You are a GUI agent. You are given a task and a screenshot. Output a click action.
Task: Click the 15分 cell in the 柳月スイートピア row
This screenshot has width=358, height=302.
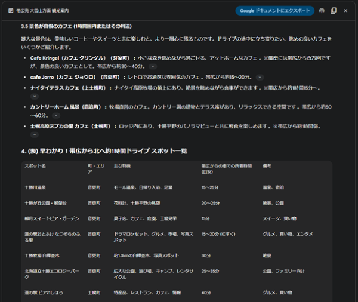pos(205,218)
